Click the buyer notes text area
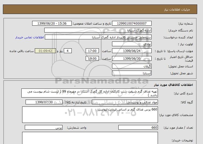This screenshot has height=144, width=203. [90, 138]
